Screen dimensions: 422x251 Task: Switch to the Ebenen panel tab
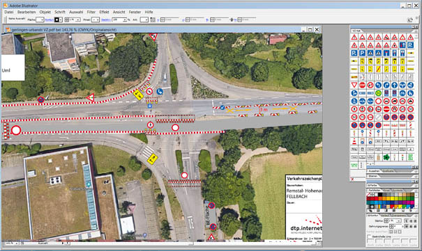point(373,176)
